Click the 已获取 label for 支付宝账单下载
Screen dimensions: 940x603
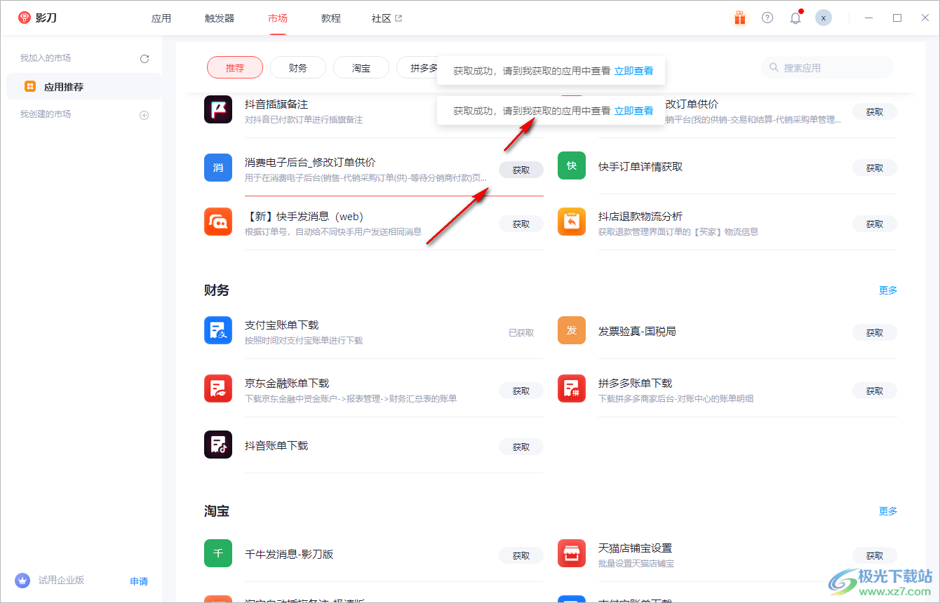521,333
